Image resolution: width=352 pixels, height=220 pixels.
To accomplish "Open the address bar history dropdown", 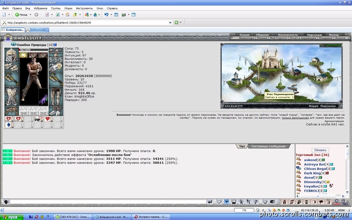I will pyautogui.click(x=170, y=23).
